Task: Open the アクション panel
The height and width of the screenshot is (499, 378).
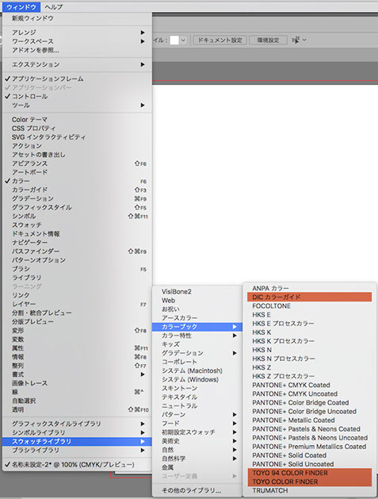Action: pos(77,146)
